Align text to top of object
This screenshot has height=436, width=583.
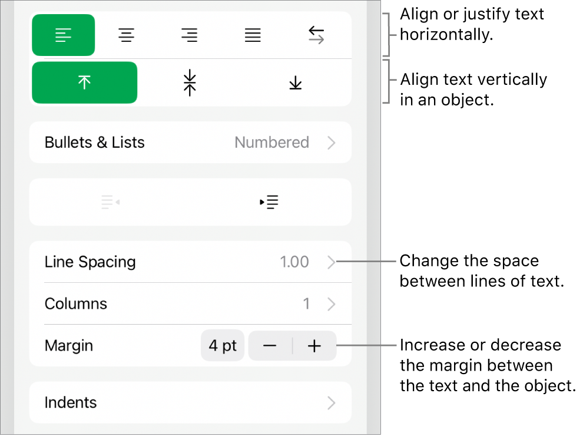(84, 83)
